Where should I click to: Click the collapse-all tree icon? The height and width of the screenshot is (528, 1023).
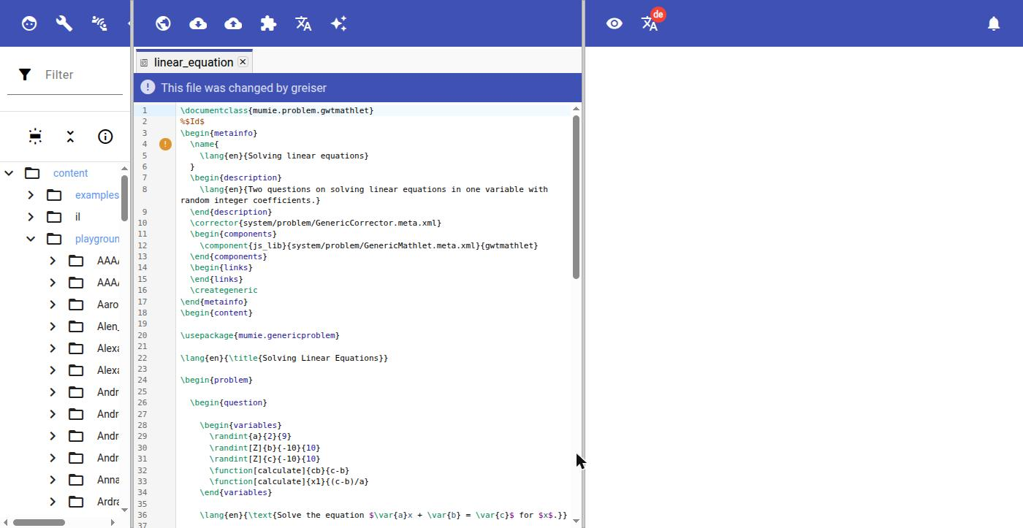[70, 137]
